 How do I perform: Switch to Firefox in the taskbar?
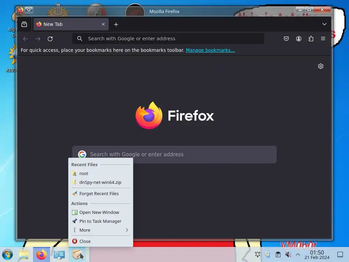(42, 254)
